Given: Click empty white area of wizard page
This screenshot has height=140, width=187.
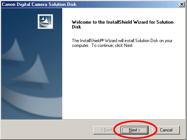Looking at the screenshot, I should (123, 84).
